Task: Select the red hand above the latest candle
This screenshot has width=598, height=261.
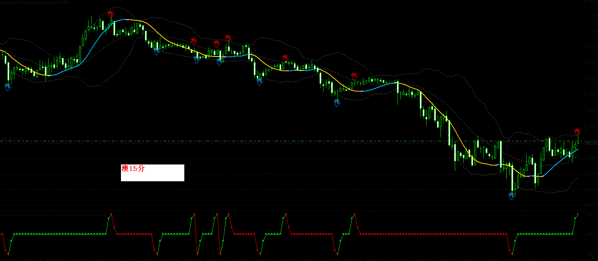Action: [x=578, y=132]
